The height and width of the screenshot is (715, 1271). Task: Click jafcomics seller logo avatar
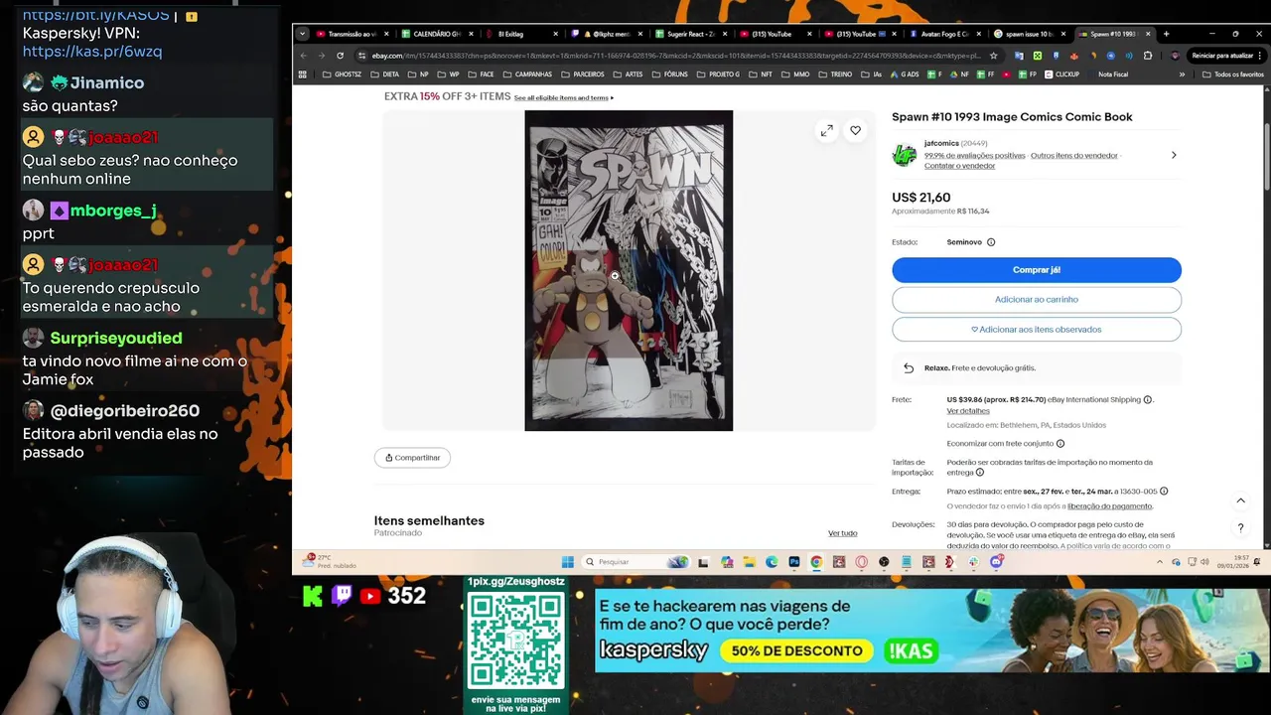[904, 155]
